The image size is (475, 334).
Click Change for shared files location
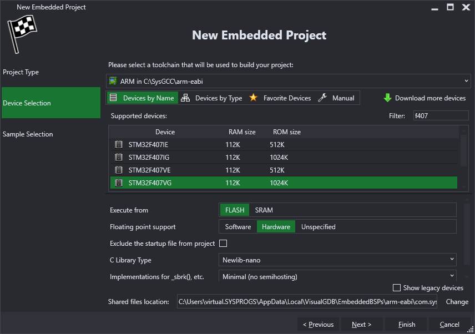click(457, 302)
